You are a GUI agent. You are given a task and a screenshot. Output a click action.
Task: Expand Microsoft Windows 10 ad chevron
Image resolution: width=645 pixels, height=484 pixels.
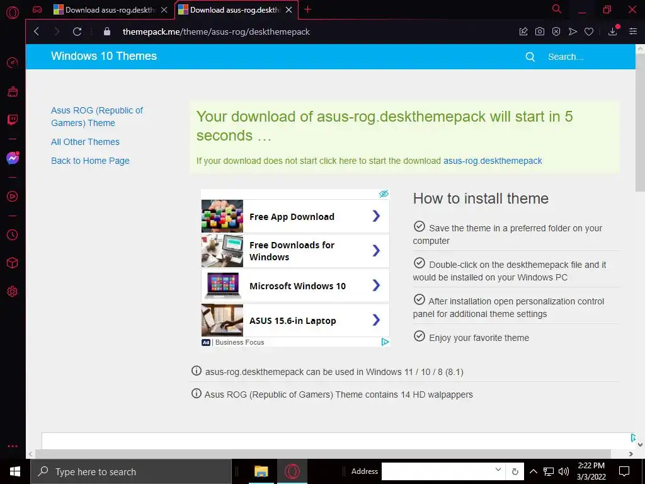[x=376, y=285]
